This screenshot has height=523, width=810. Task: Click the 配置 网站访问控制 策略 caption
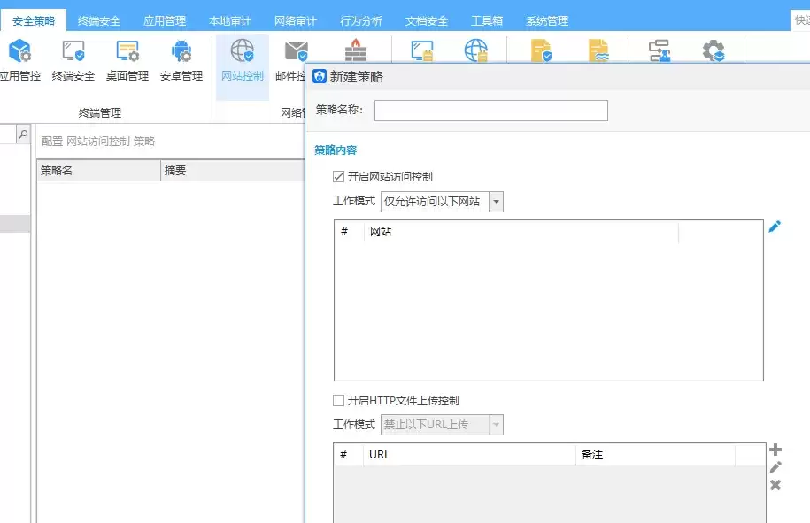click(98, 142)
